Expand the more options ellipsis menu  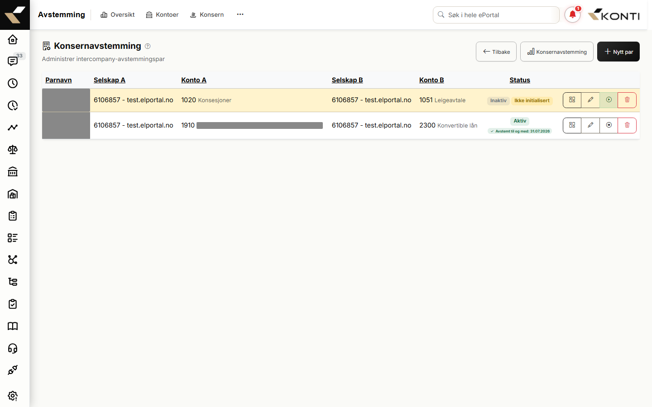240,14
